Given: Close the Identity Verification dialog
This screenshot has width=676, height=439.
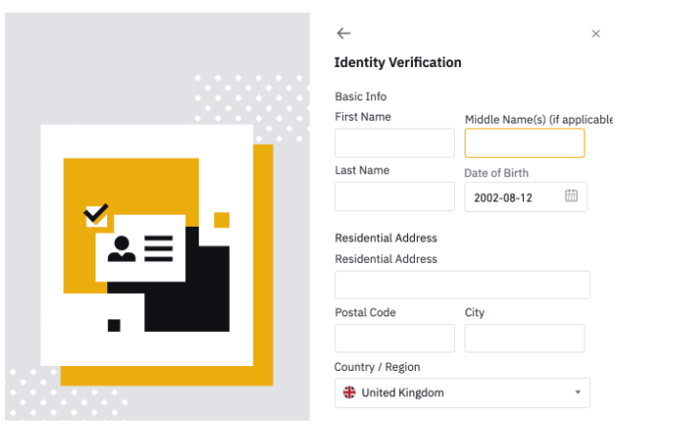Looking at the screenshot, I should click(596, 34).
